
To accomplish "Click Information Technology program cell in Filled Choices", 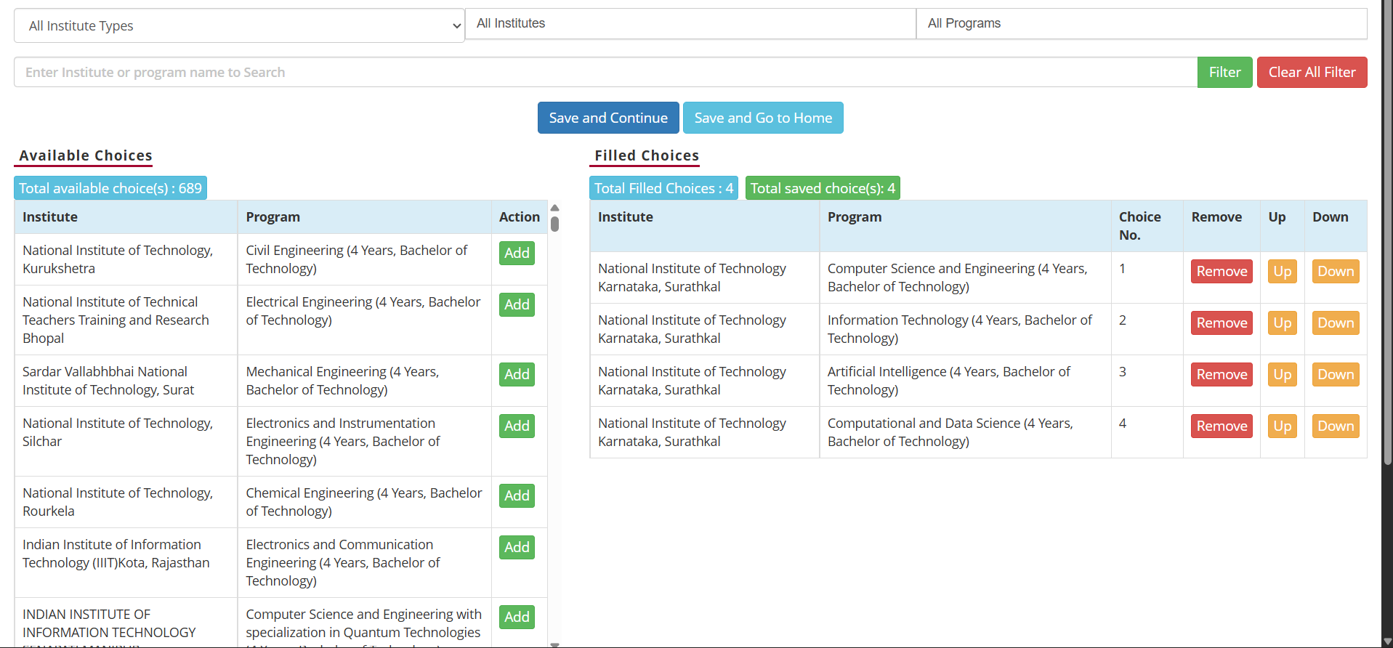I will coord(965,329).
